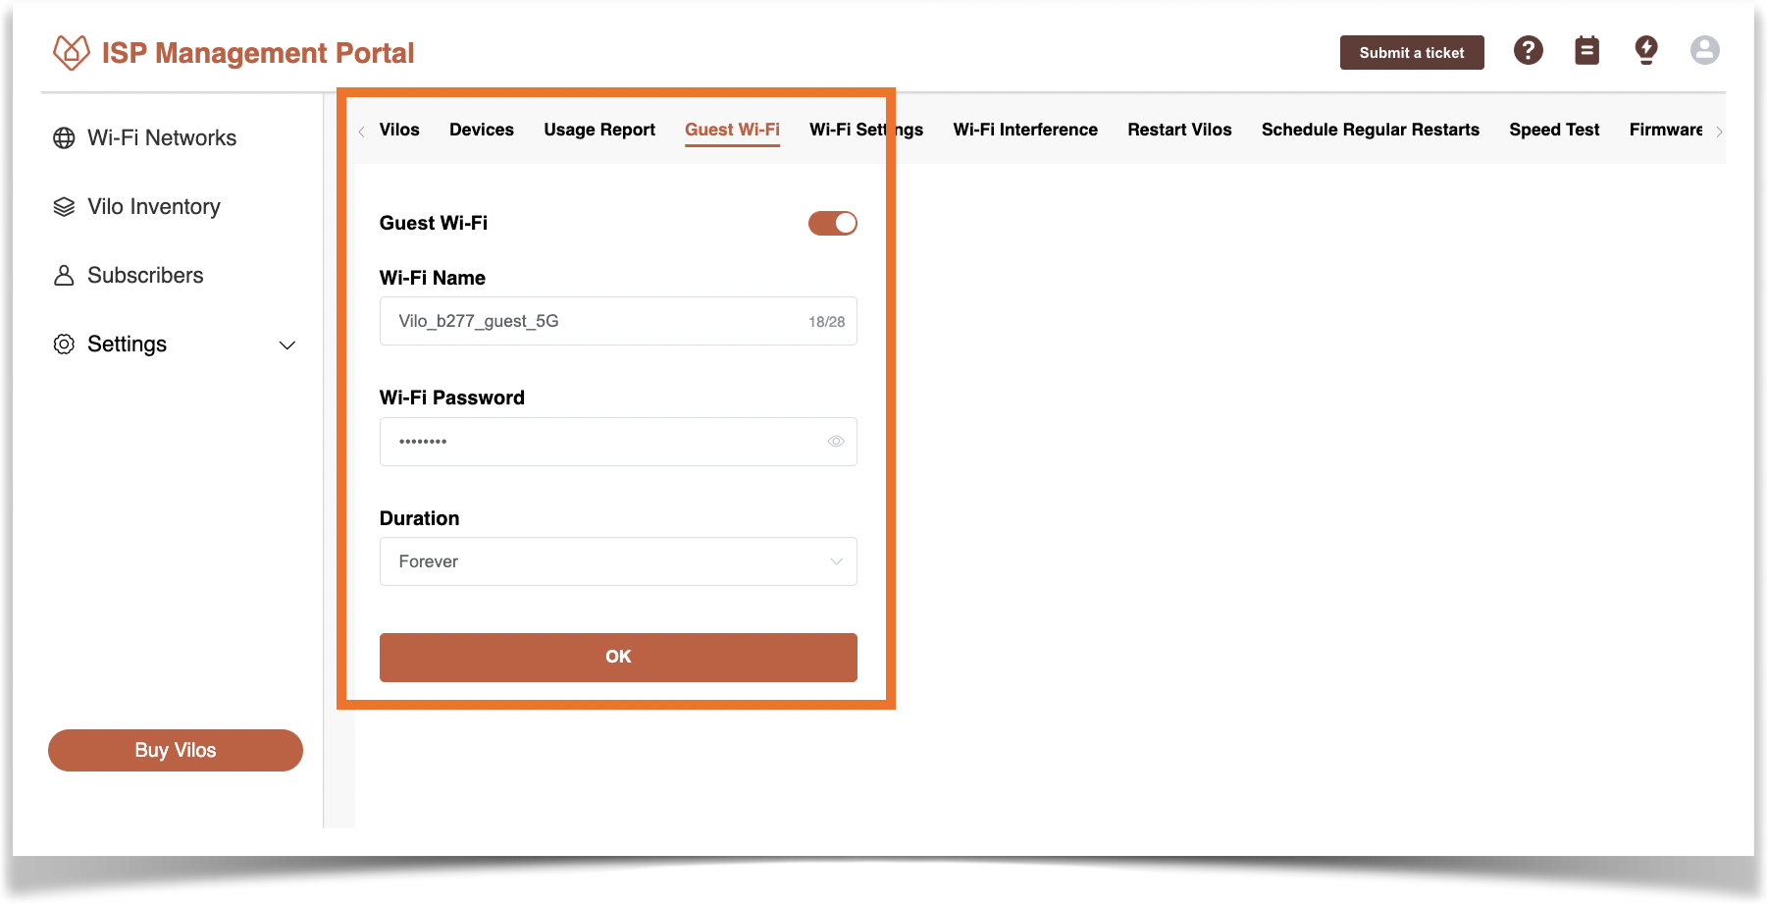Expand the Settings sidebar chevron

pyautogui.click(x=287, y=346)
